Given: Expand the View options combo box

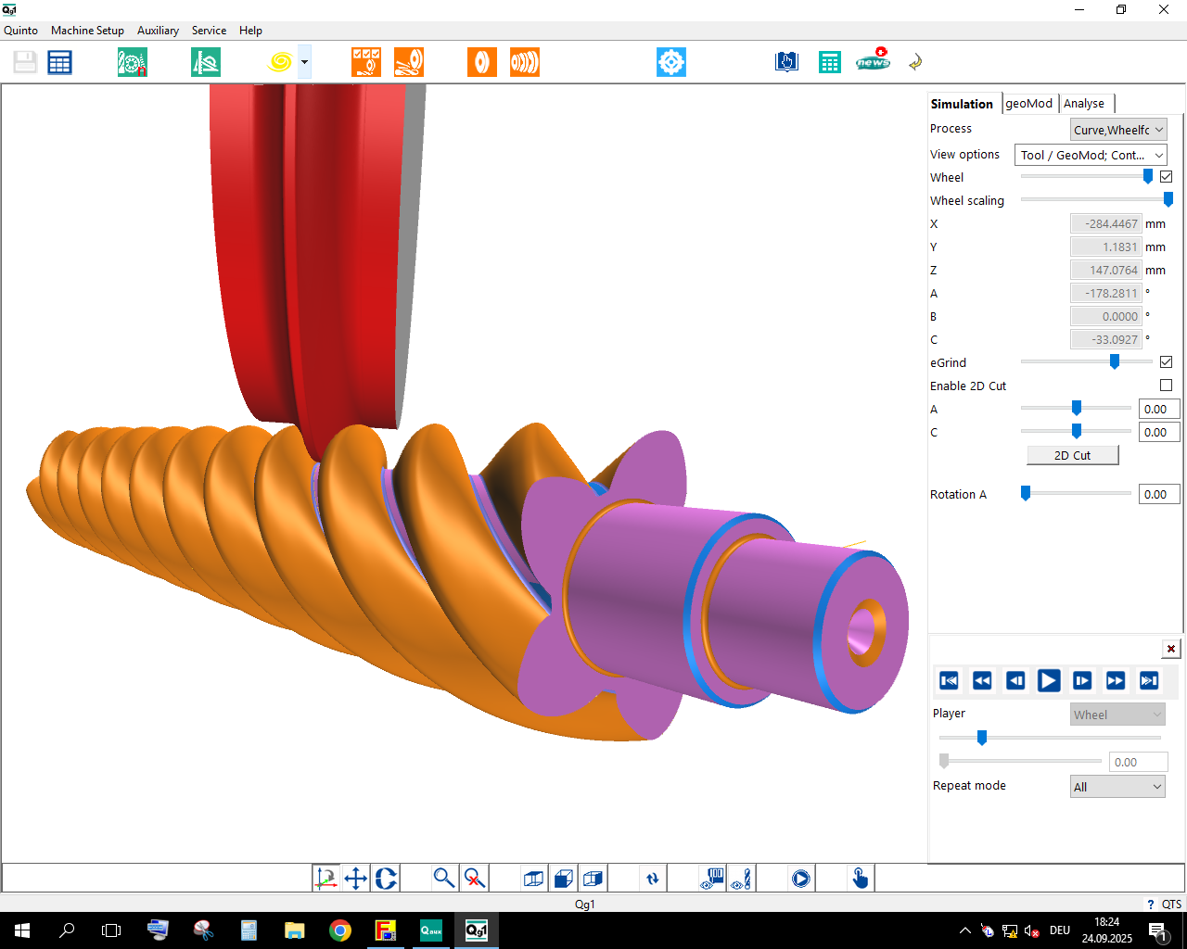Looking at the screenshot, I should click(1091, 155).
